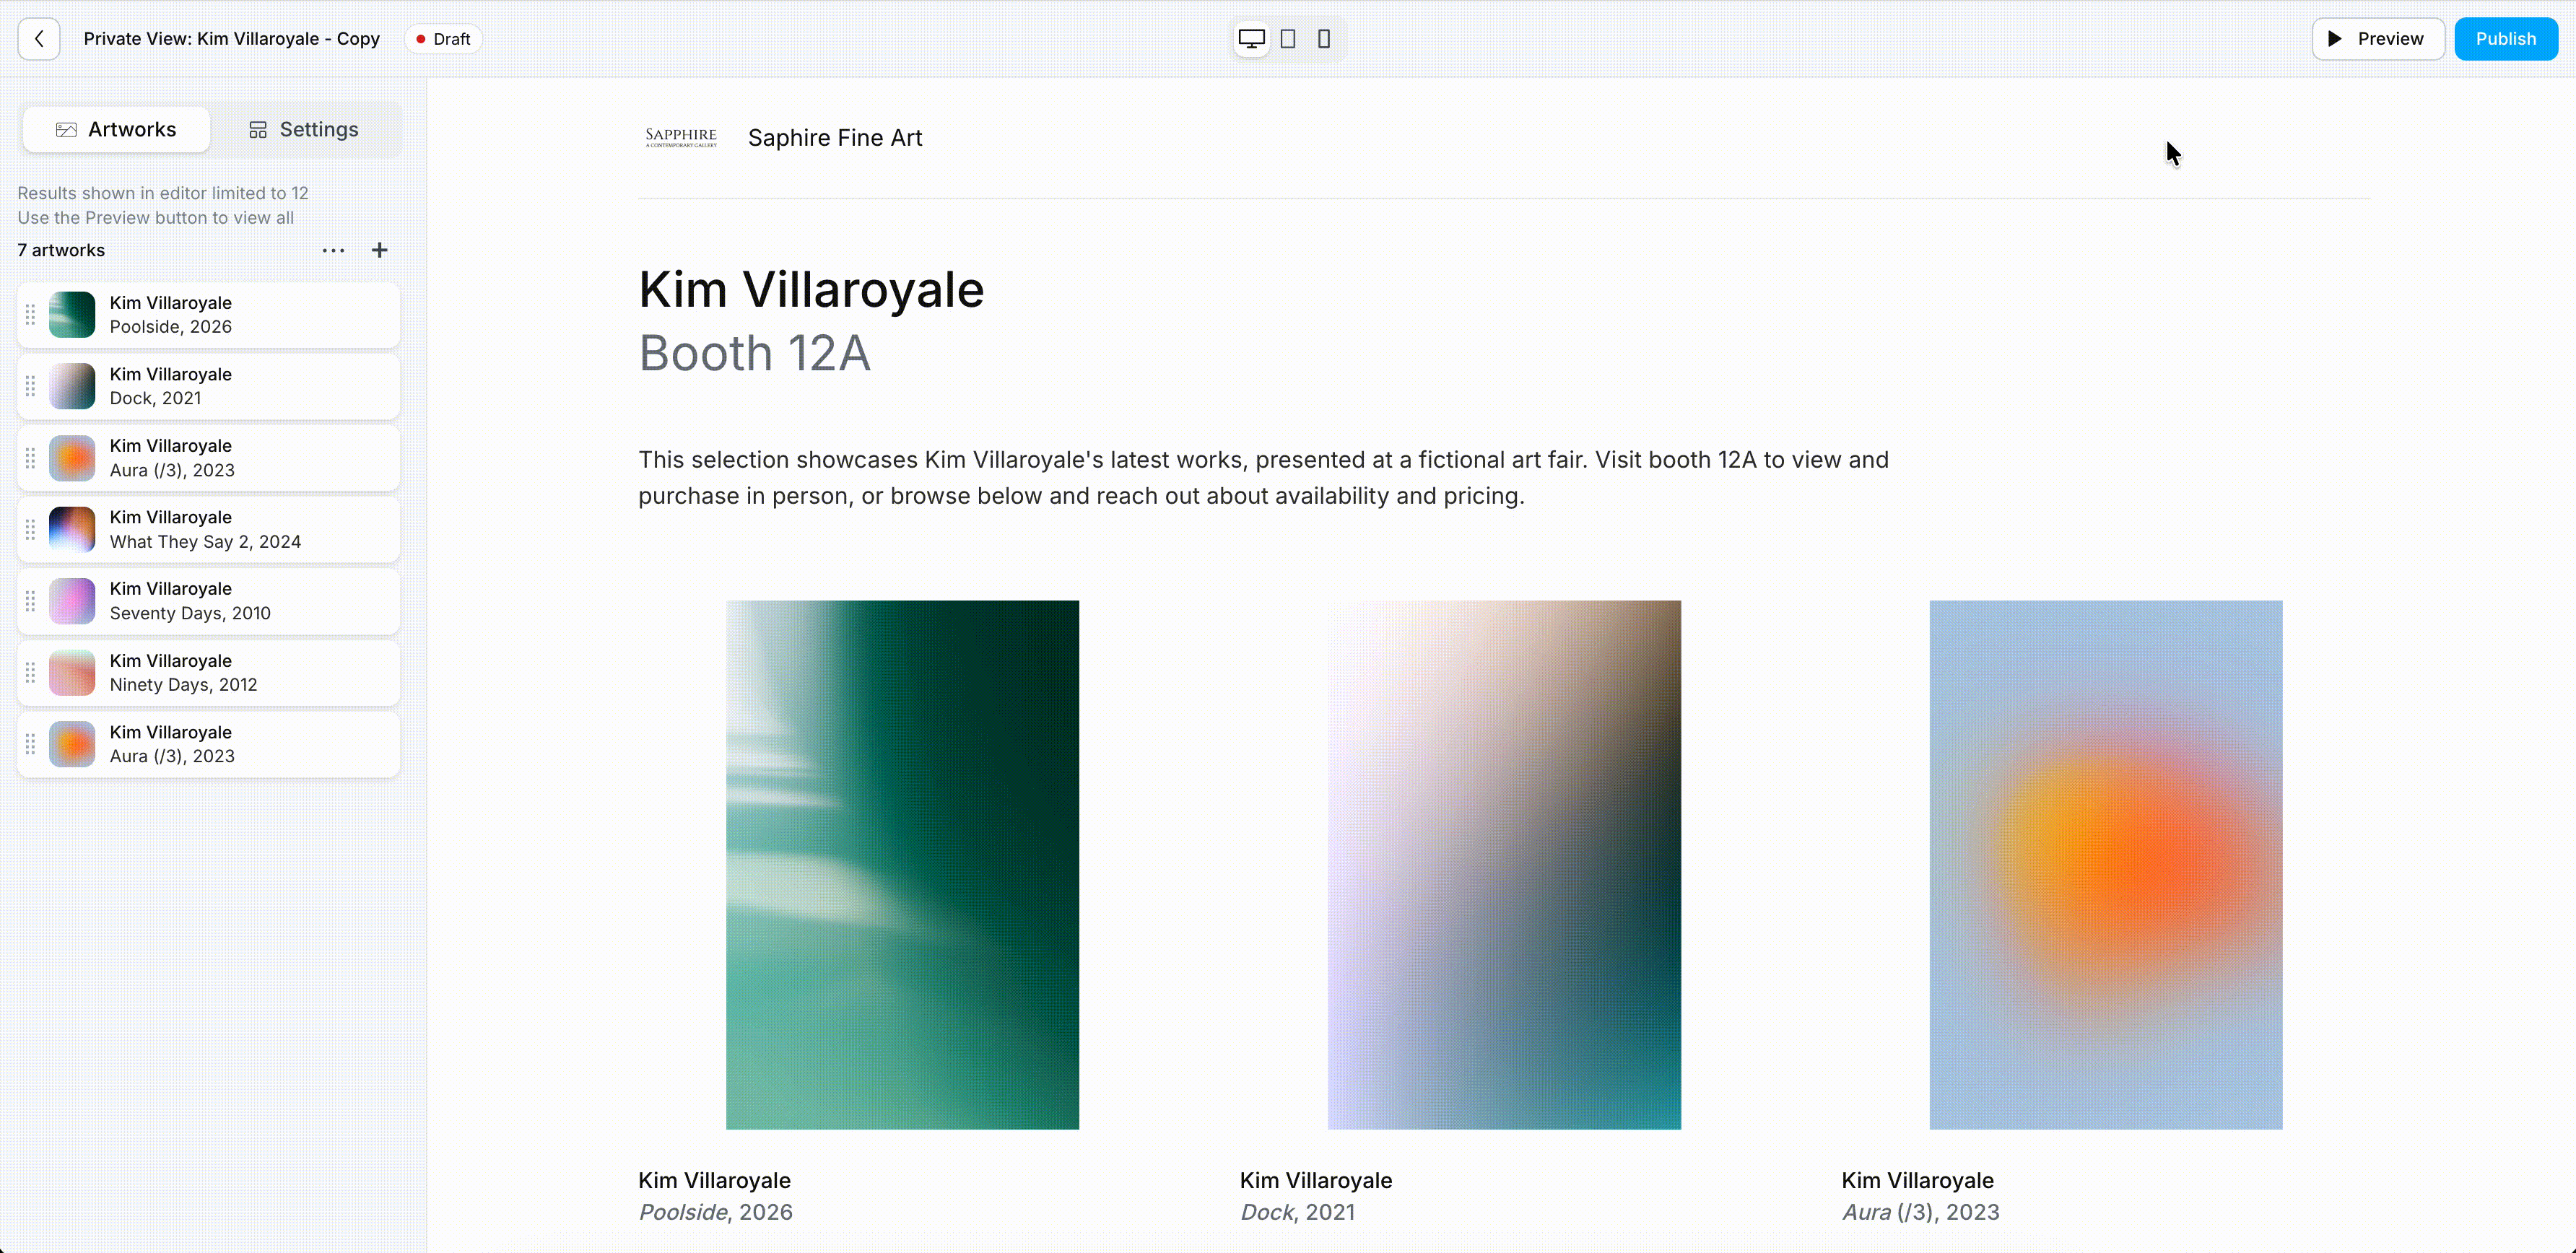Switch to tablet preview icon
The width and height of the screenshot is (2576, 1253).
point(1288,39)
